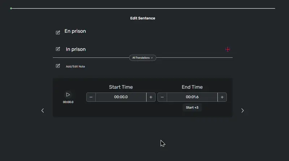Click the English translation "In prison"

[x=76, y=49]
